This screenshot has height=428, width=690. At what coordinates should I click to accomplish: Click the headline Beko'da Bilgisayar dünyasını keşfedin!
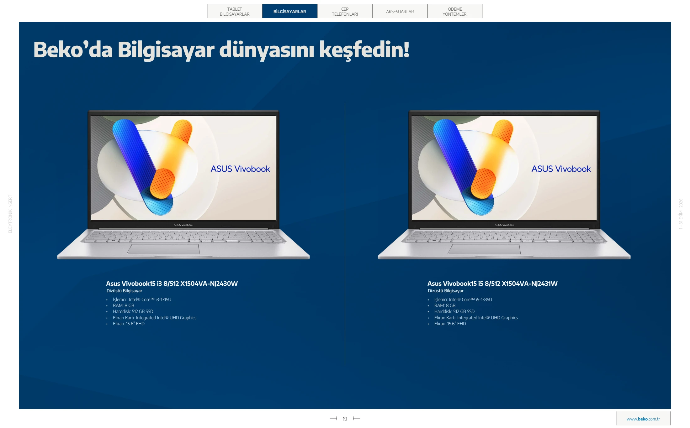(221, 50)
